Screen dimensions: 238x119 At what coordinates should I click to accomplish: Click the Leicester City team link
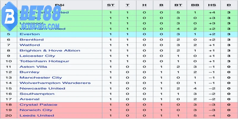pos(37,56)
